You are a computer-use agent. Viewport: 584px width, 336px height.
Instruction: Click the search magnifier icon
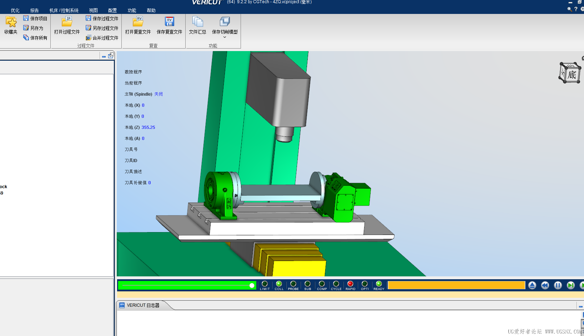click(x=570, y=9)
